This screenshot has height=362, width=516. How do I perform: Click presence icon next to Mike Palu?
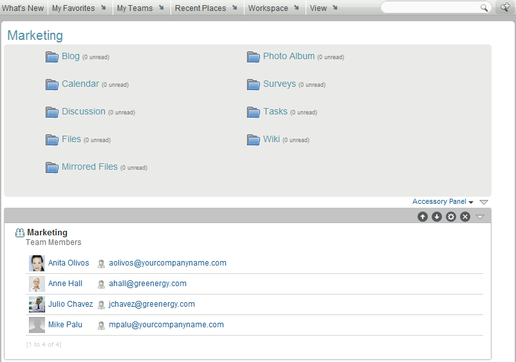pos(102,325)
